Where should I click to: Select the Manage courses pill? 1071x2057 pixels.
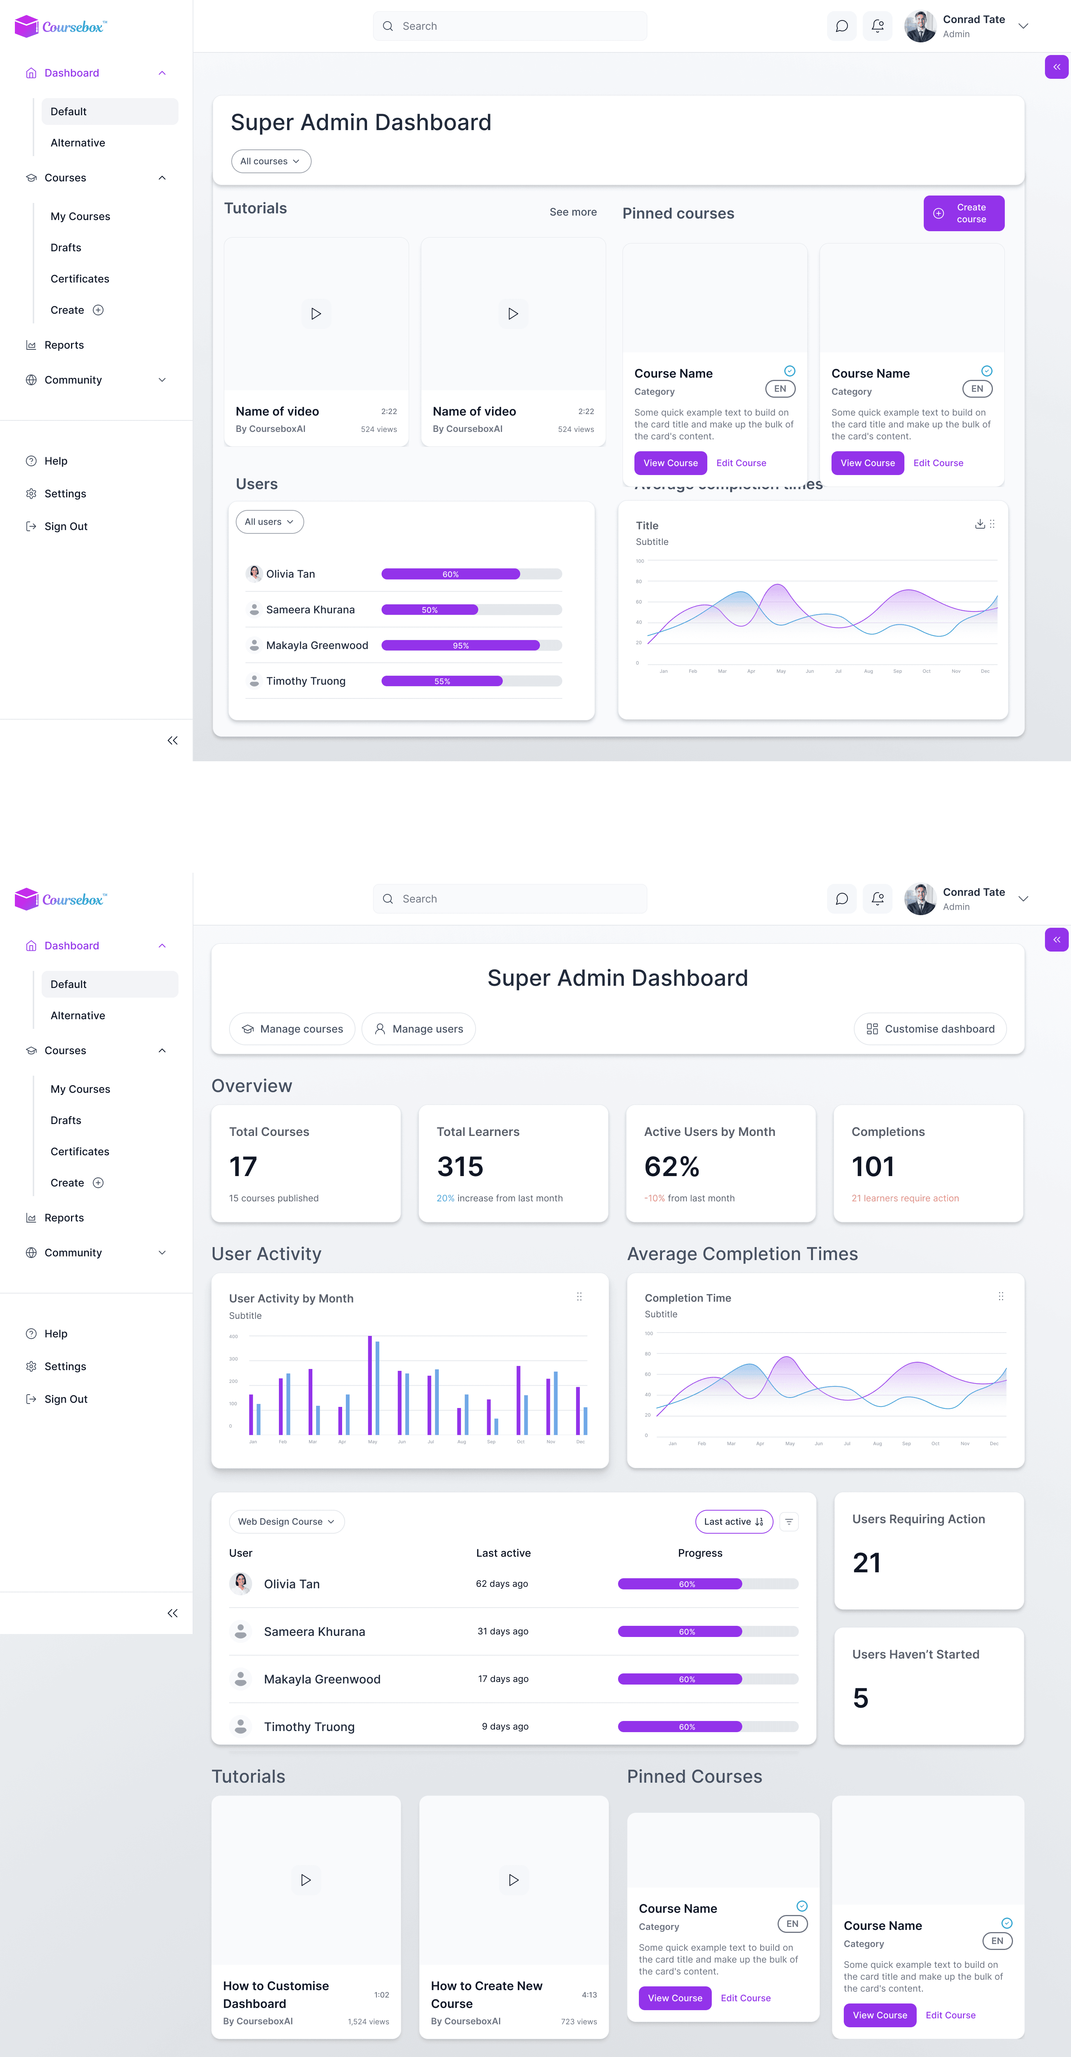292,1028
